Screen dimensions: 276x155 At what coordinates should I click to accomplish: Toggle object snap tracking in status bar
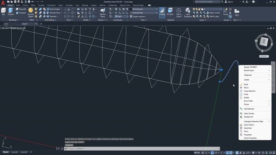tap(228, 153)
